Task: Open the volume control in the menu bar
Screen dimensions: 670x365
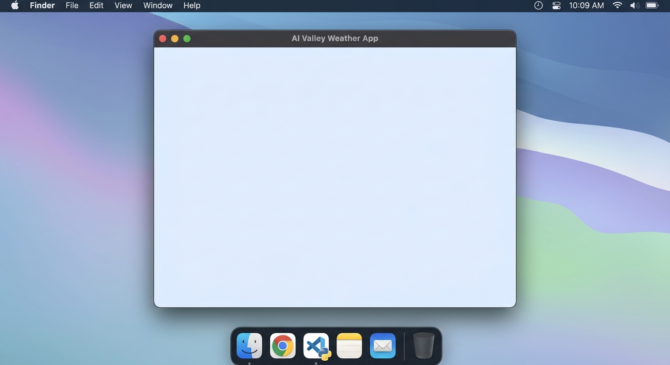Action: point(634,5)
